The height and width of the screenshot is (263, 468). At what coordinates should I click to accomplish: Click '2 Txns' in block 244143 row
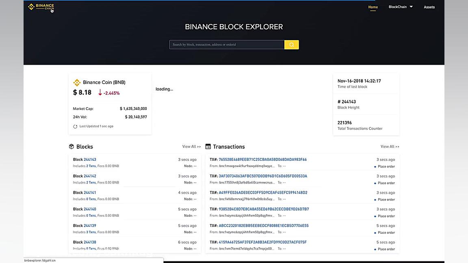tap(91, 166)
